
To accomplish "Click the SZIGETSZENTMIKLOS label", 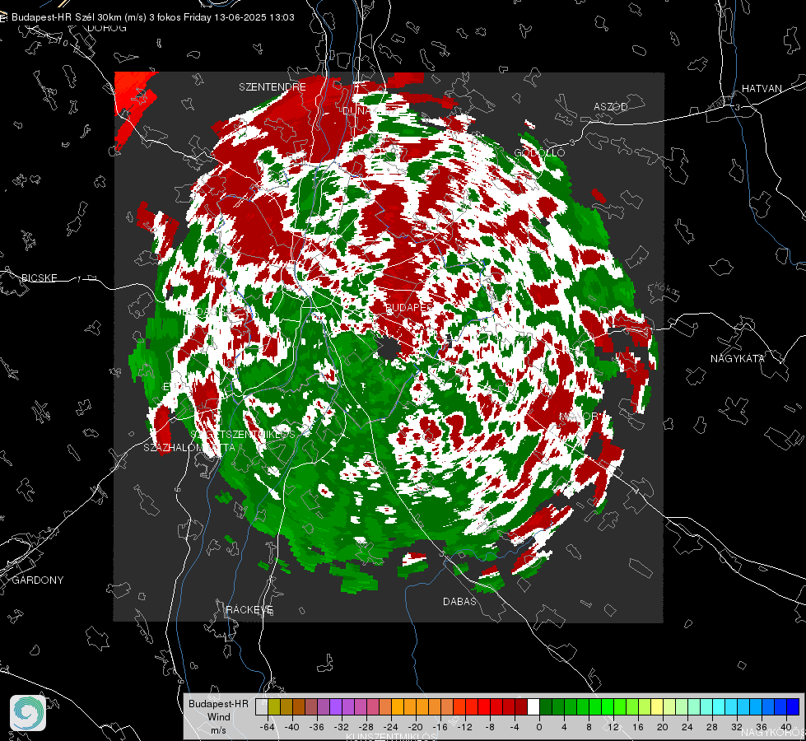I will pos(243,434).
